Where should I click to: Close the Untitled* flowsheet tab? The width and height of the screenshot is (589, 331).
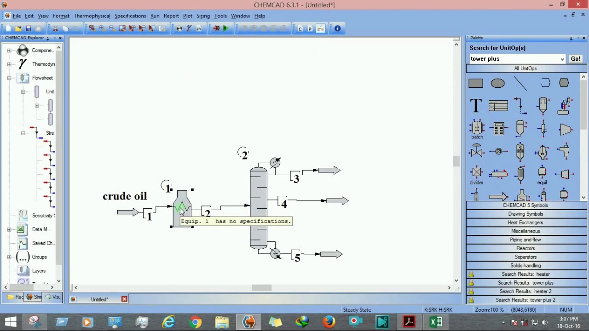coord(124,299)
